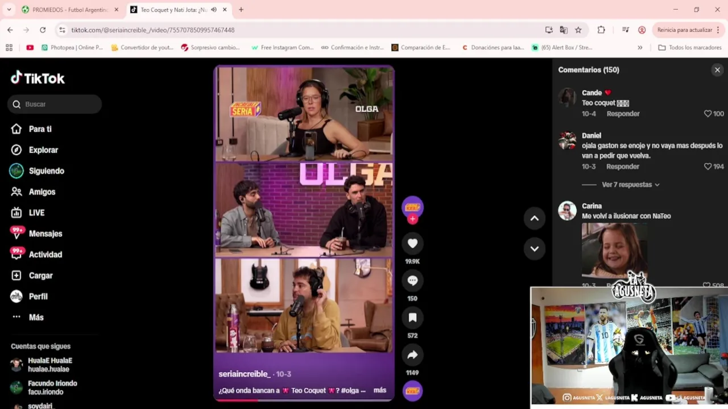Mute the Teo Coquet tab audio icon

(214, 10)
